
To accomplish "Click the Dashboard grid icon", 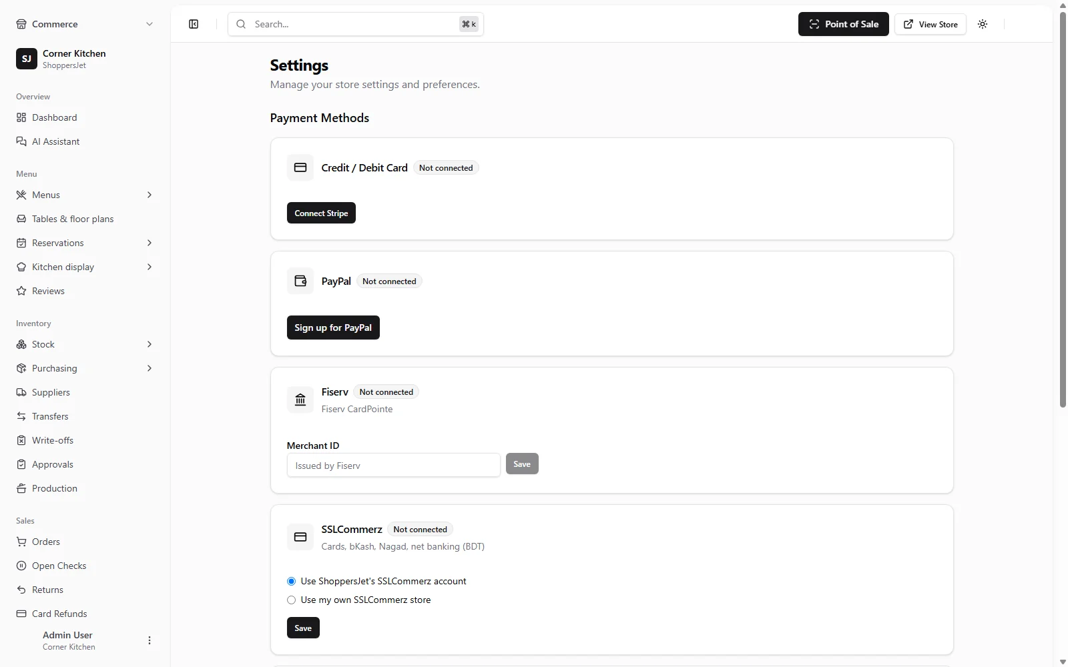I will coord(21,117).
